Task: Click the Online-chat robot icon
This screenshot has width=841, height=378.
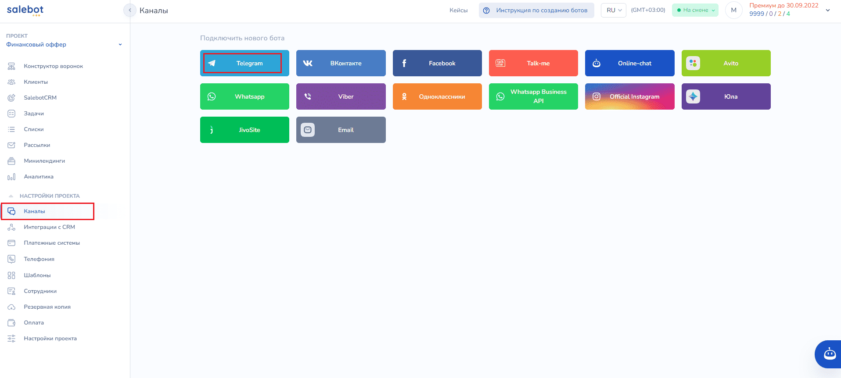Action: click(x=597, y=63)
